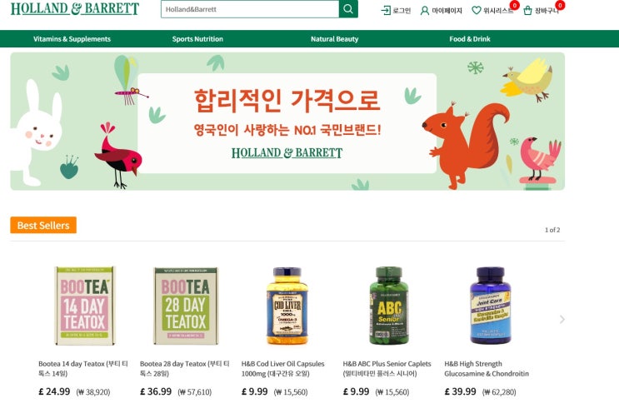
Task: Open the wishlist heart icon
Action: (x=477, y=10)
